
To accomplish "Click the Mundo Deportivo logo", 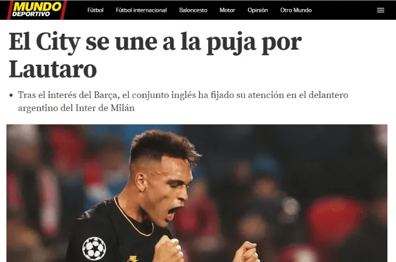I will pos(37,10).
